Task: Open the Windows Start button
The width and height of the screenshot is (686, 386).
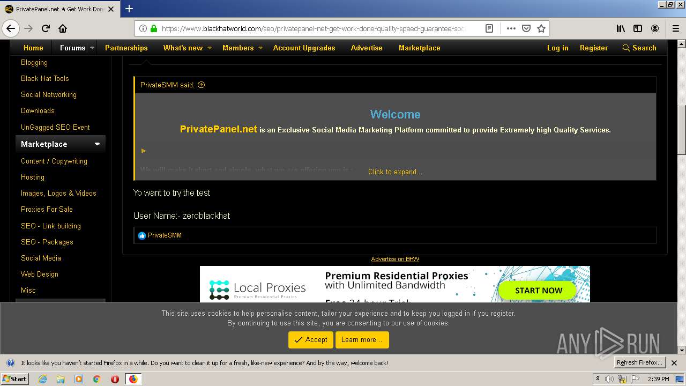Action: point(15,379)
